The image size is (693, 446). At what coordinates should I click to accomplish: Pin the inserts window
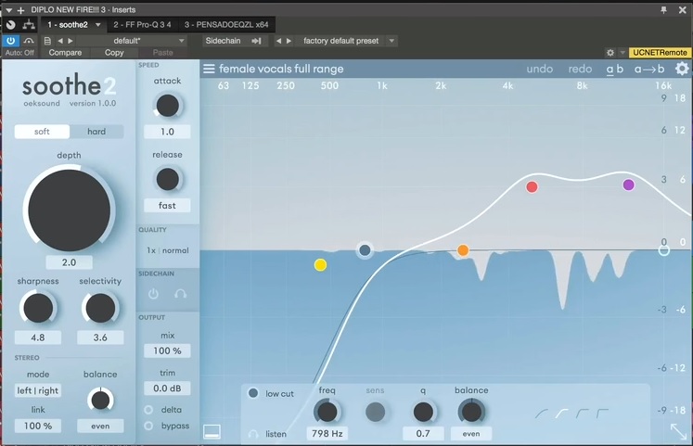[663, 9]
